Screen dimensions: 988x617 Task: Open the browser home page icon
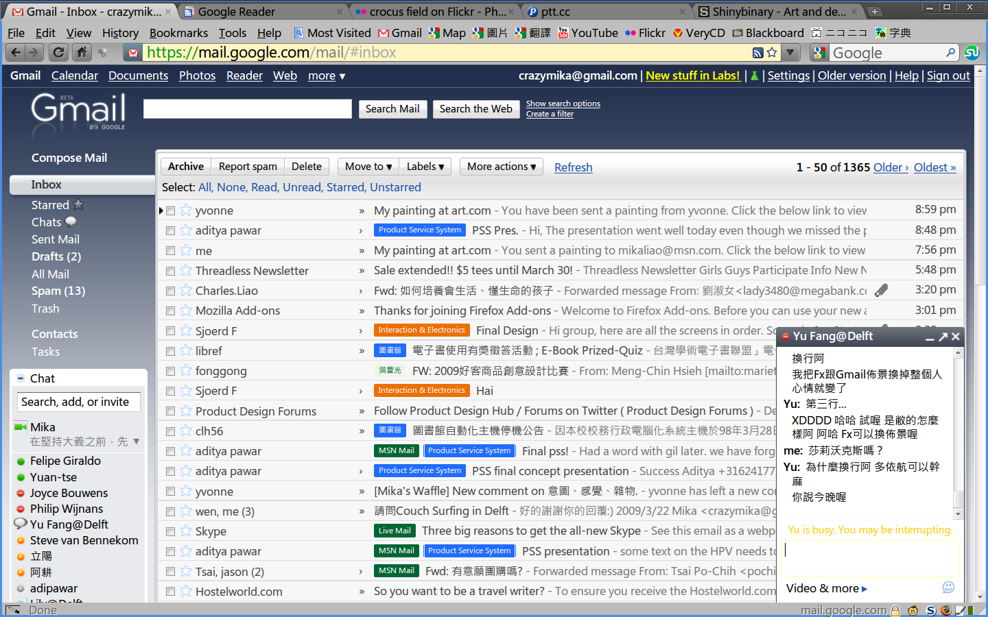tap(82, 52)
